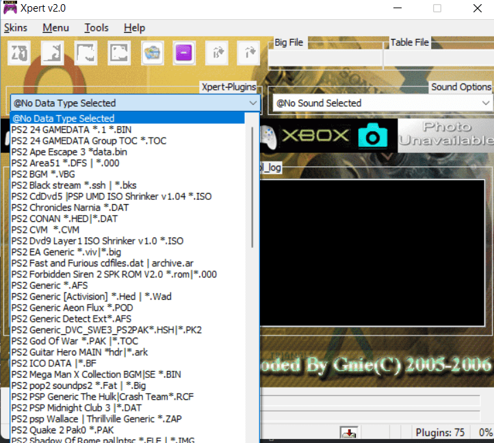
Task: Select 'PS2 God Of War *.PAK |*.TOC'
Action: [x=127, y=341]
